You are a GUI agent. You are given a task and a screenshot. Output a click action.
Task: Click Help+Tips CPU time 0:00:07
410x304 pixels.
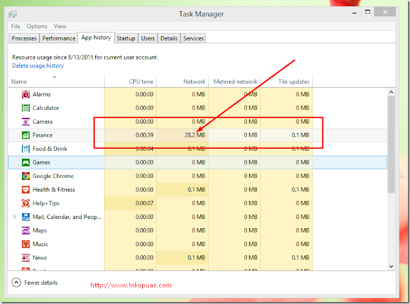coord(145,203)
